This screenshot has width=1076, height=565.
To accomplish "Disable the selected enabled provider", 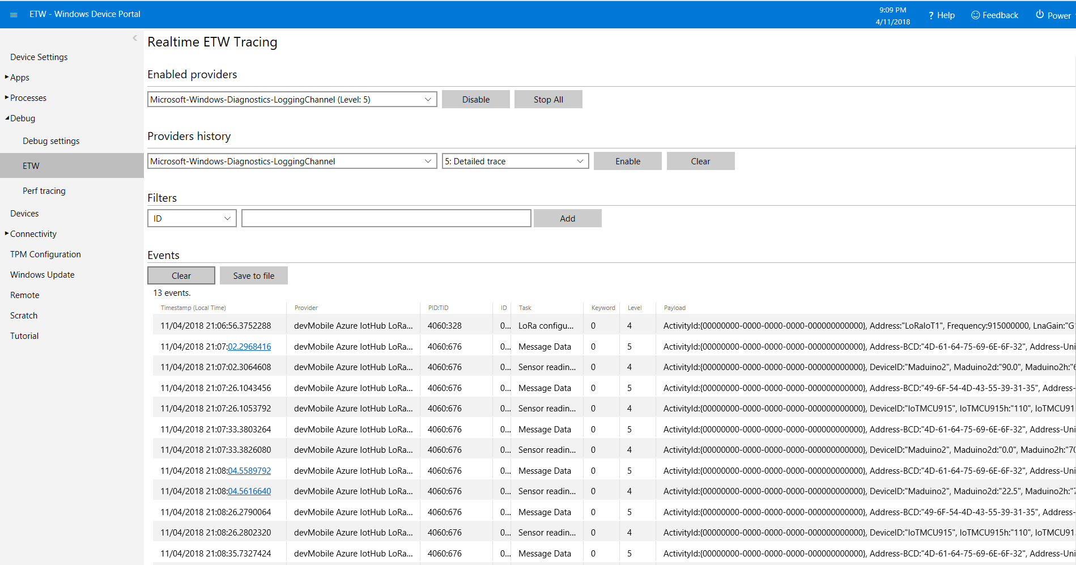I will (476, 99).
